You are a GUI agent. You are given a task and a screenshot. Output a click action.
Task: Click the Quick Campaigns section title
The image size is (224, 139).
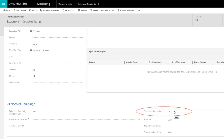coord(97,51)
